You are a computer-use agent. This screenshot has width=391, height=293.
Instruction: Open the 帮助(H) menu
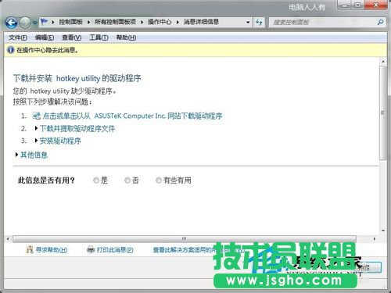(x=126, y=38)
